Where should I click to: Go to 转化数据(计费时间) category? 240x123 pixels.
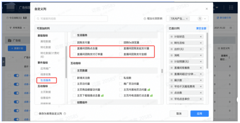pos(50,55)
